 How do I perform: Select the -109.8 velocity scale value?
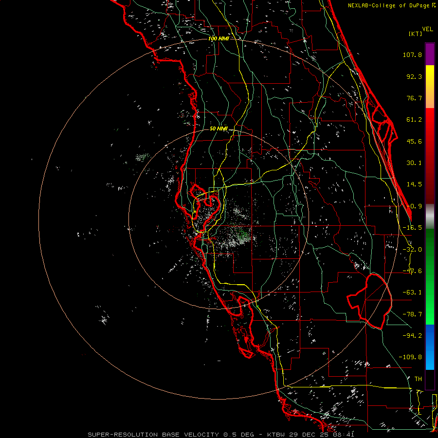click(410, 357)
